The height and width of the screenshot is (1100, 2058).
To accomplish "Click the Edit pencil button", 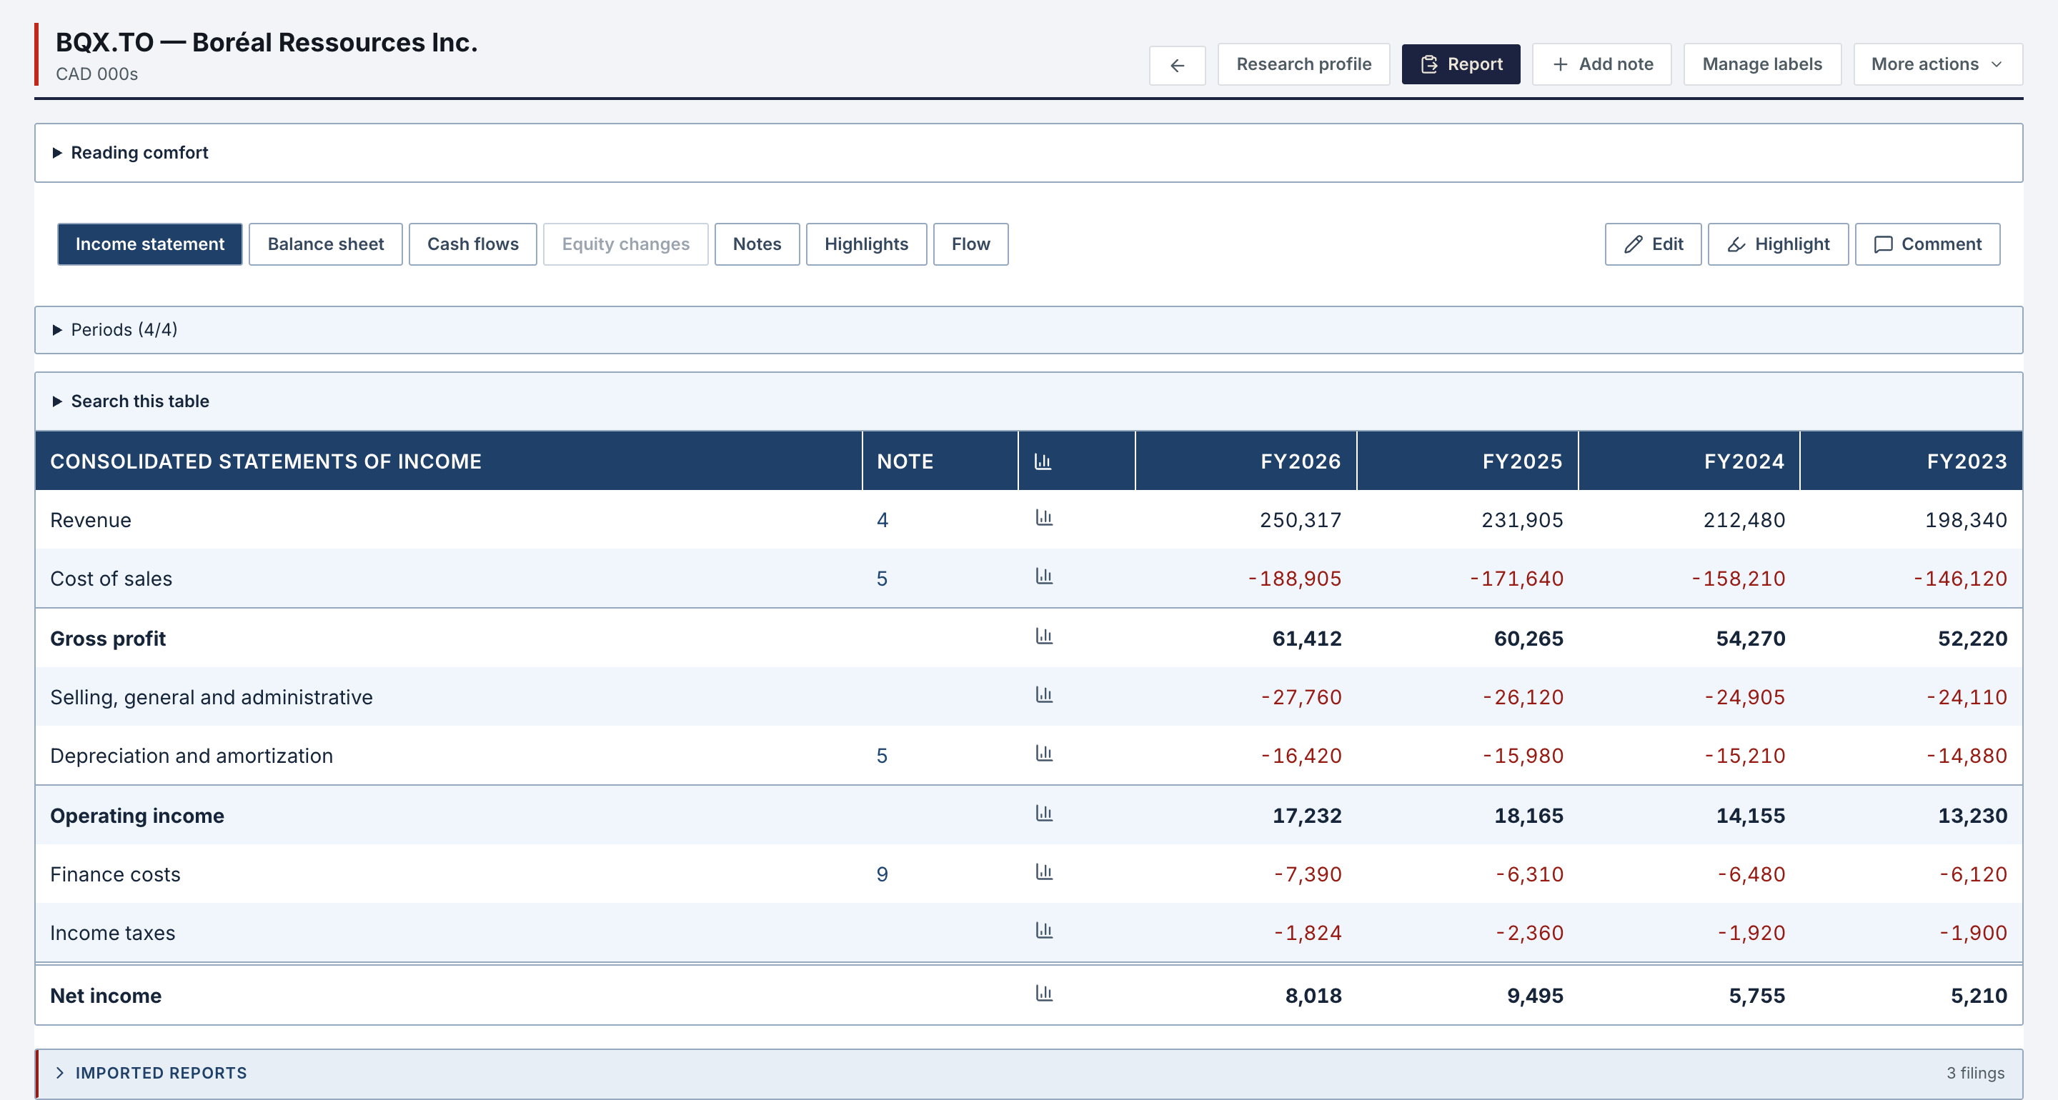I will (x=1653, y=244).
